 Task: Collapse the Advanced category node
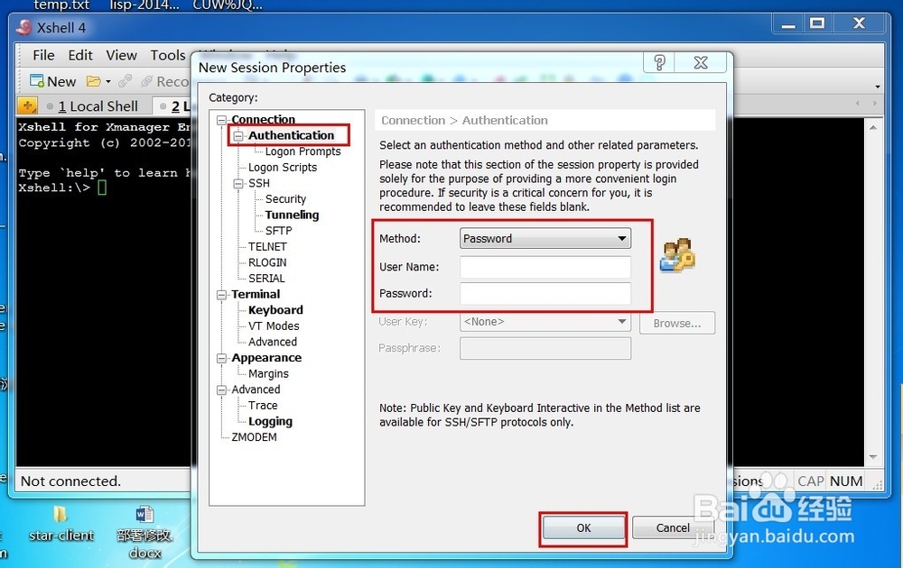(222, 390)
